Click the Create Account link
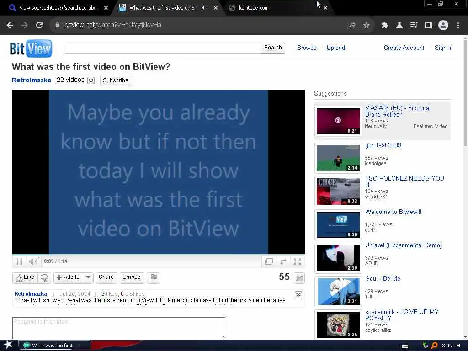Viewport: 468px width, 351px height. pyautogui.click(x=404, y=48)
